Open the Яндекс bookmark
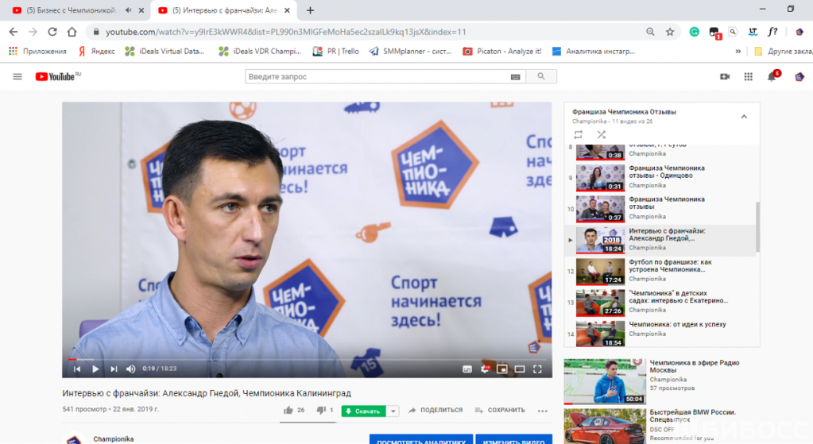Image resolution: width=813 pixels, height=444 pixels. point(97,52)
